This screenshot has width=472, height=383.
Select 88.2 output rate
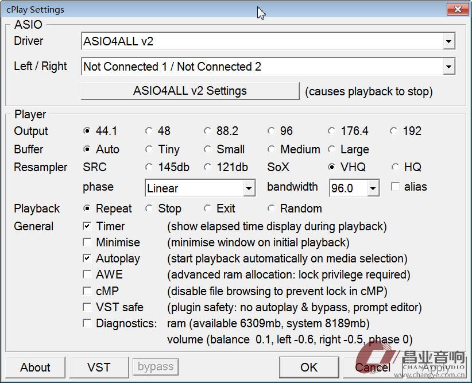tap(207, 131)
